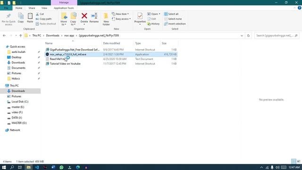Open Local Disk (C:) drive
302x170 pixels.
pyautogui.click(x=20, y=102)
